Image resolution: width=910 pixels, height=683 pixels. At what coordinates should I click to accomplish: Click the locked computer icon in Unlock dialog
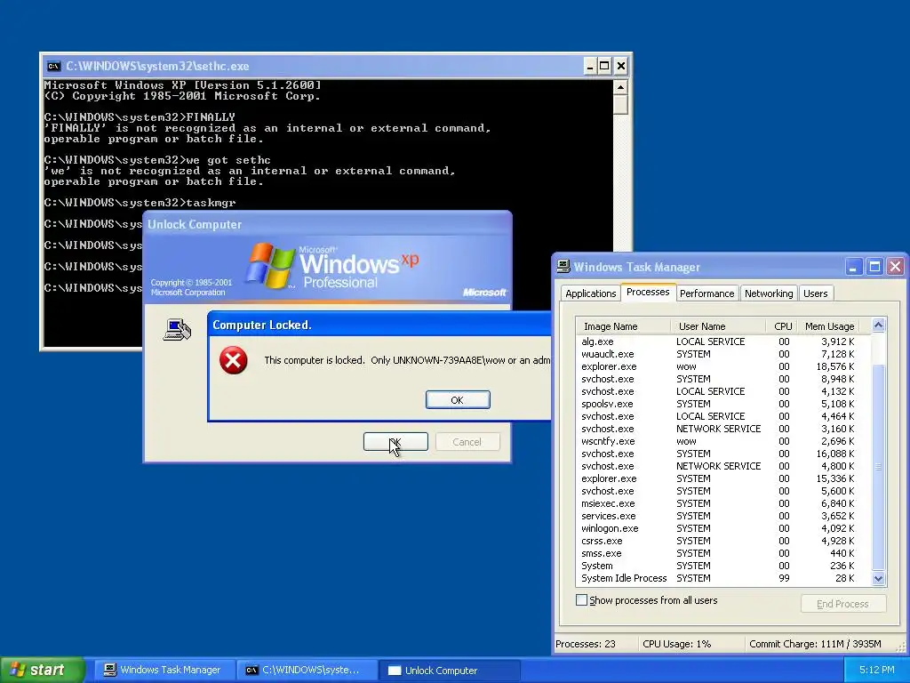pyautogui.click(x=177, y=329)
